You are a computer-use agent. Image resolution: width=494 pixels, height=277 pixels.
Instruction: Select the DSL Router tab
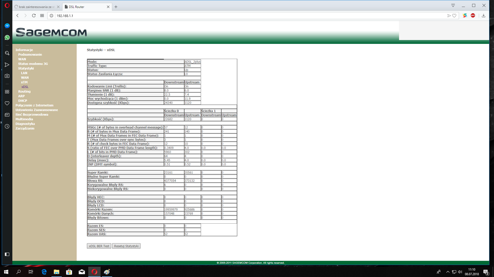87,6
